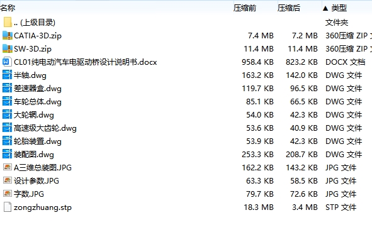This screenshot has width=372, height=237.
Task: Click the image icon beside 字数.JPG
Action: coord(8,194)
